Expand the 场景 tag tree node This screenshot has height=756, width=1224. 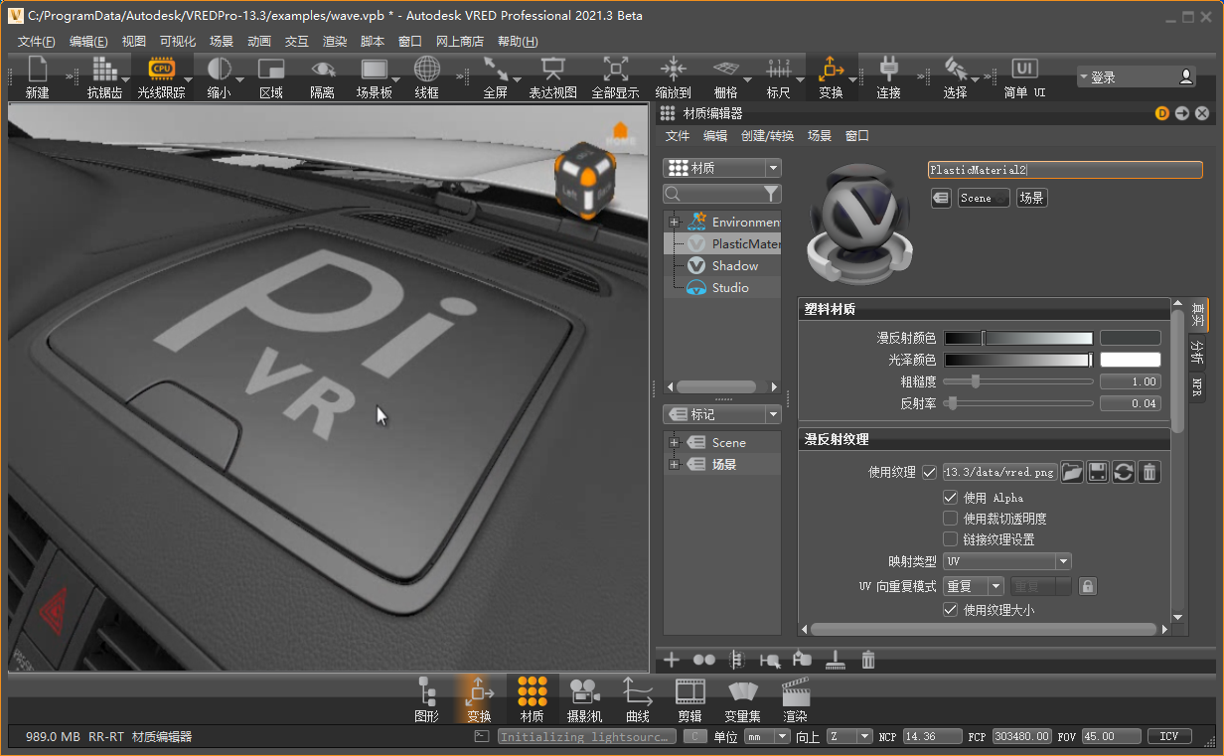click(x=674, y=464)
